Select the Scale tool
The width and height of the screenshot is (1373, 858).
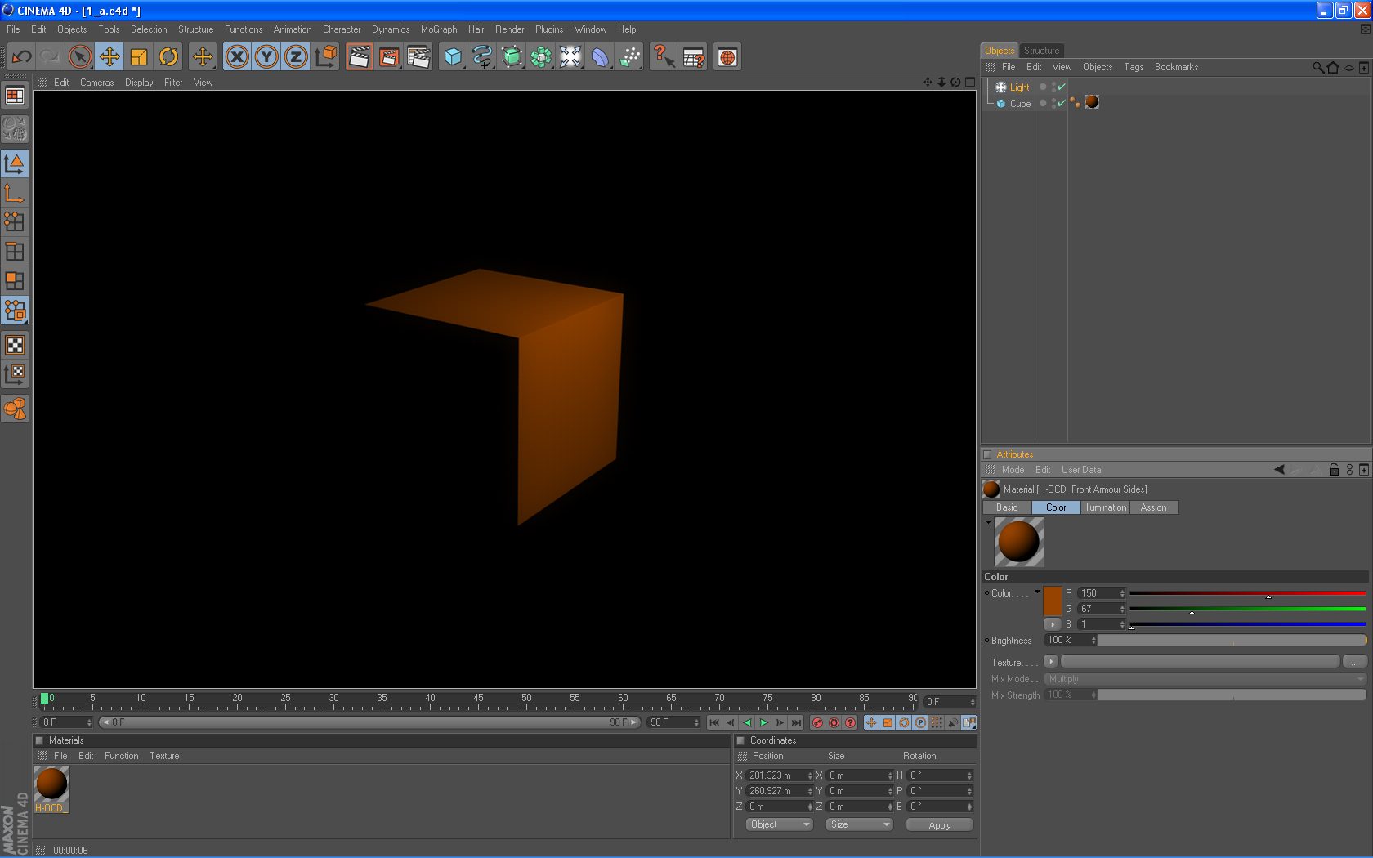pos(139,57)
